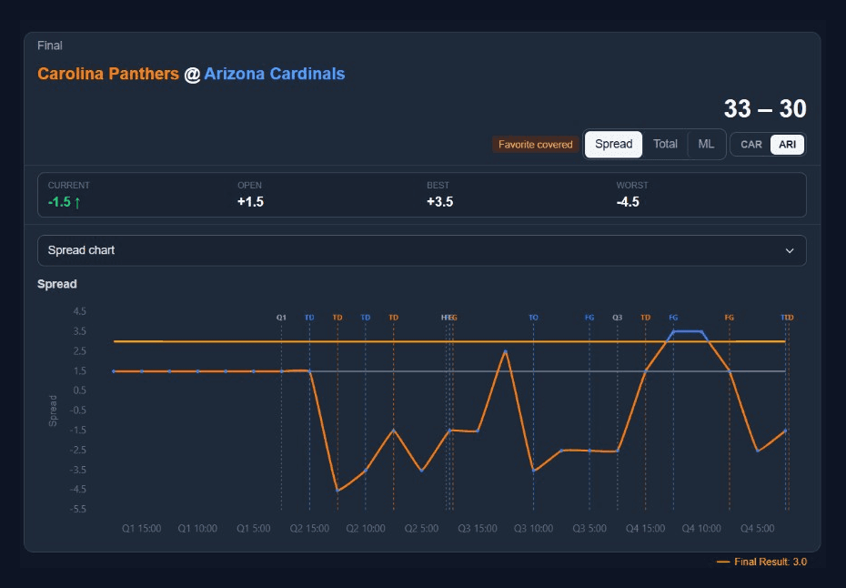Click the Q2 10:00 axis label
Screen dimensions: 846x588
coord(366,529)
